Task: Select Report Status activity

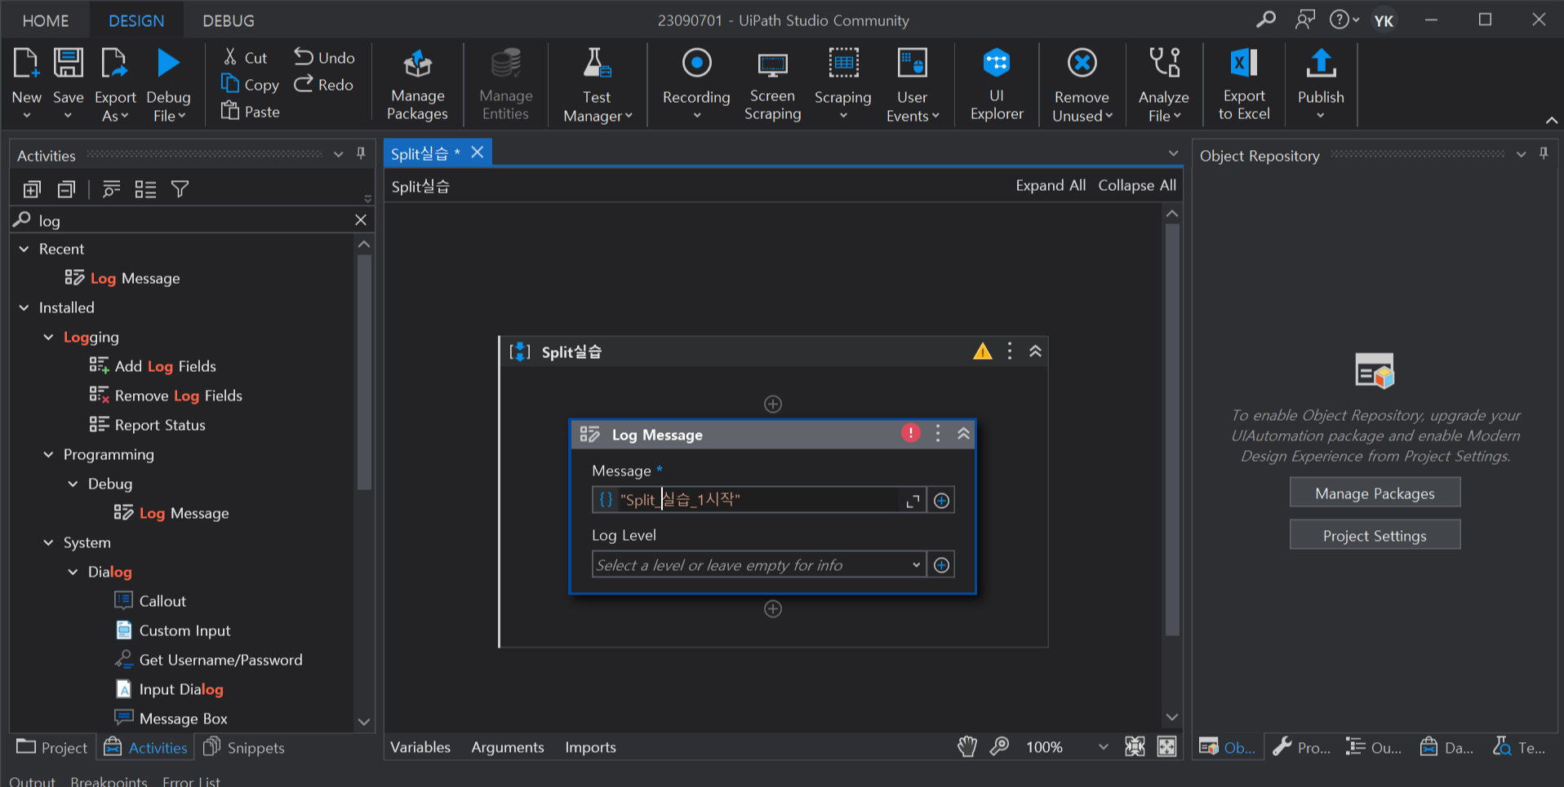Action: point(148,425)
